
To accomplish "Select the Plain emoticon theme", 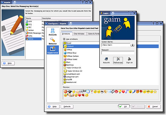I will click(x=67, y=62).
